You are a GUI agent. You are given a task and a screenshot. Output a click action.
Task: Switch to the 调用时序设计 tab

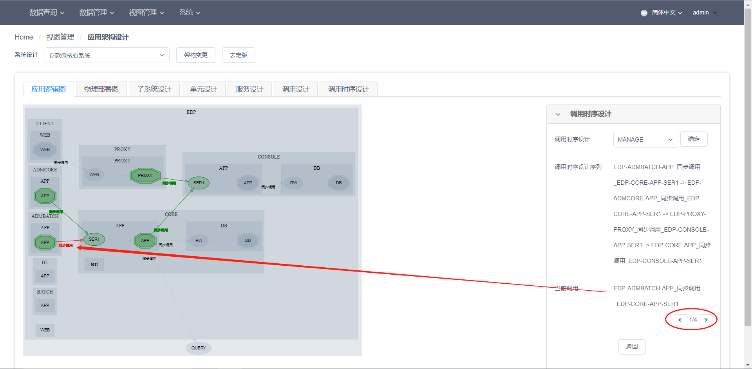(x=349, y=89)
